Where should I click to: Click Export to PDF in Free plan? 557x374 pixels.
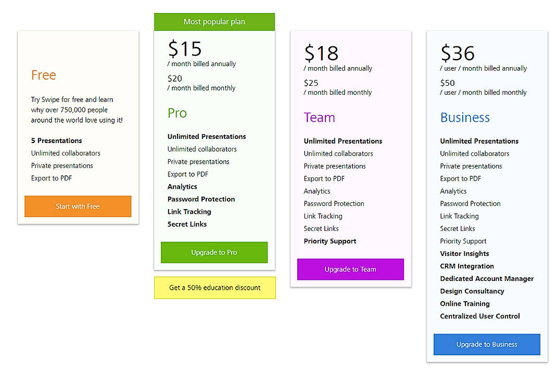pyautogui.click(x=52, y=178)
